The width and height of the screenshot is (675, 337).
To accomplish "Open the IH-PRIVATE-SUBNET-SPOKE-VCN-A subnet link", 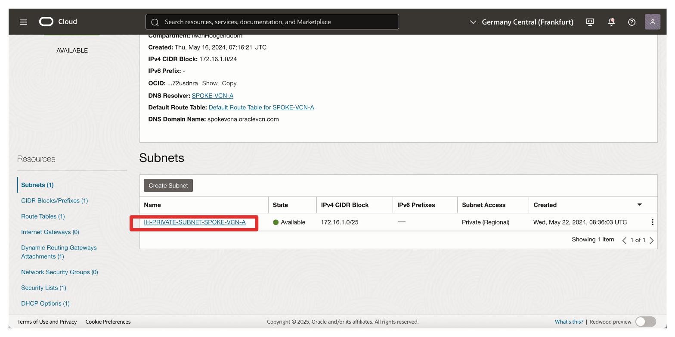I will click(195, 222).
